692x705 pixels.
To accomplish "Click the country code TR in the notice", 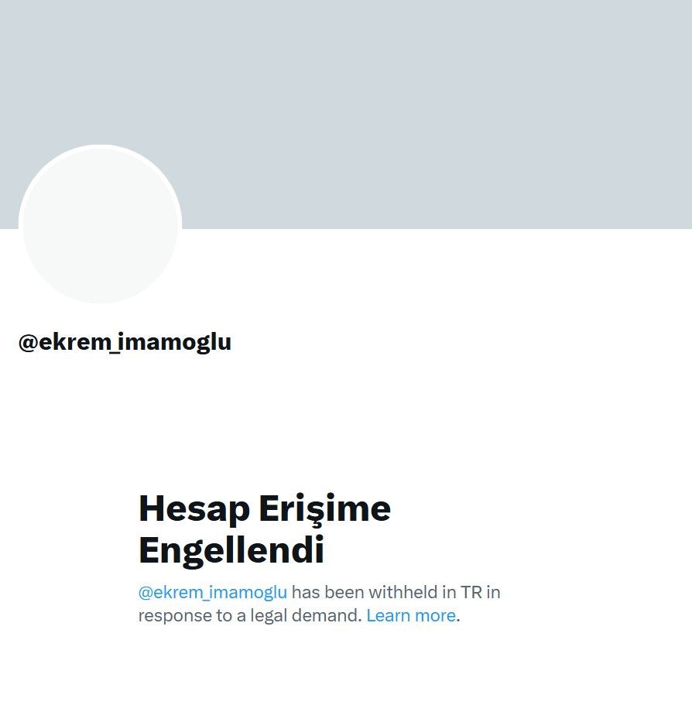I will 471,592.
